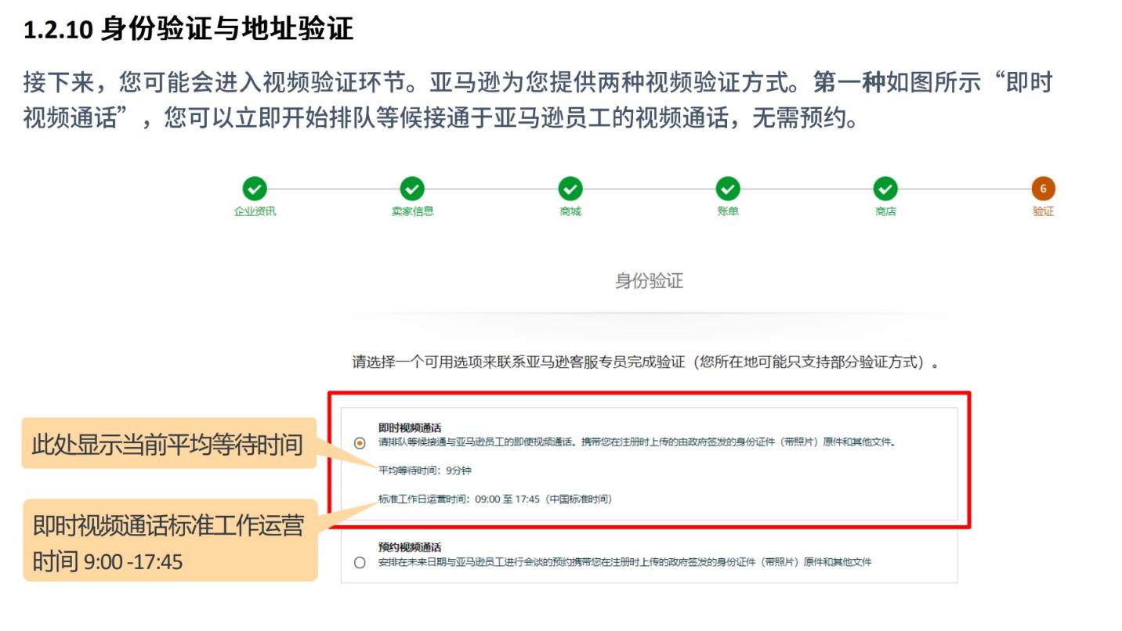Click the 请排队等候接通 description line

636,442
